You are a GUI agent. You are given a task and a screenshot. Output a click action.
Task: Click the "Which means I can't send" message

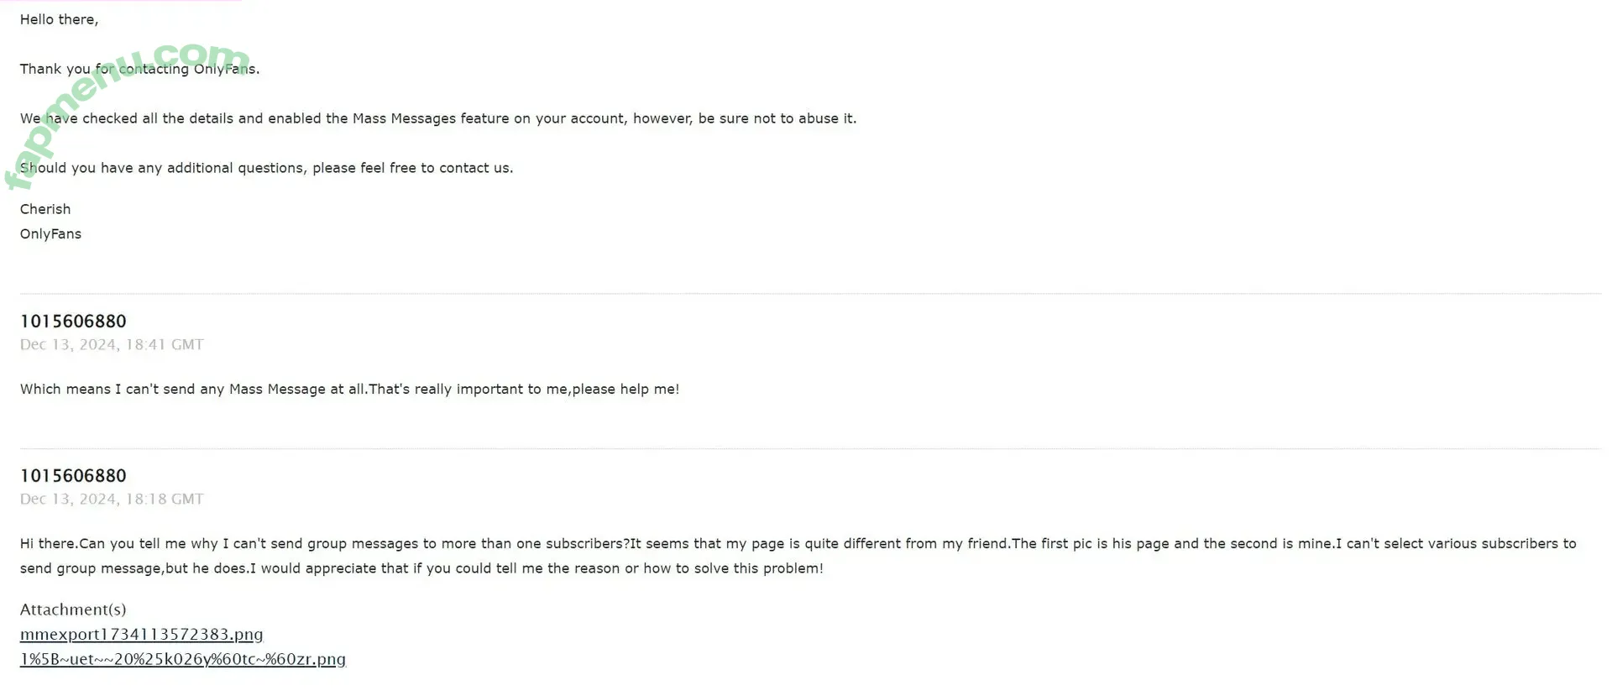pos(349,389)
